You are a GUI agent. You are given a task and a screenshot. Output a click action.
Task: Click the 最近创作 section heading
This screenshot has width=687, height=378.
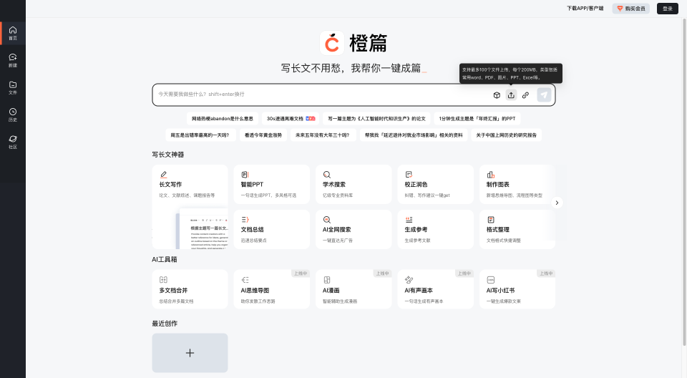(x=165, y=324)
